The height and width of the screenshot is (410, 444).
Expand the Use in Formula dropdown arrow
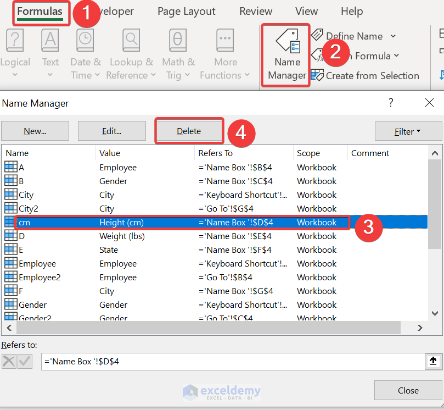coord(396,56)
